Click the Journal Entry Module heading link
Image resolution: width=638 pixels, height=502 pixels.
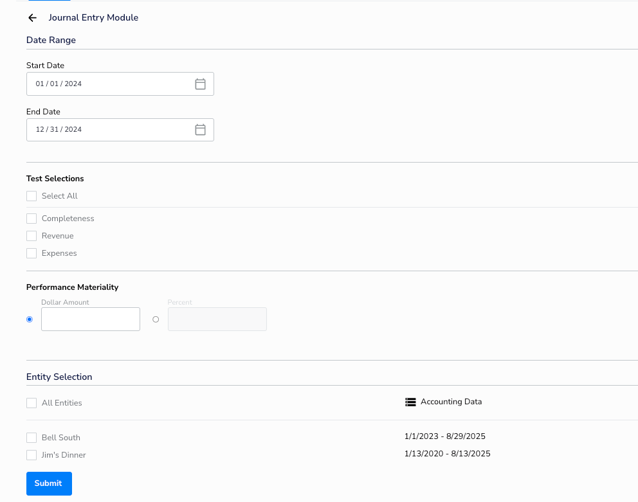coord(93,17)
